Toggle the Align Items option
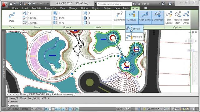 click(x=145, y=17)
